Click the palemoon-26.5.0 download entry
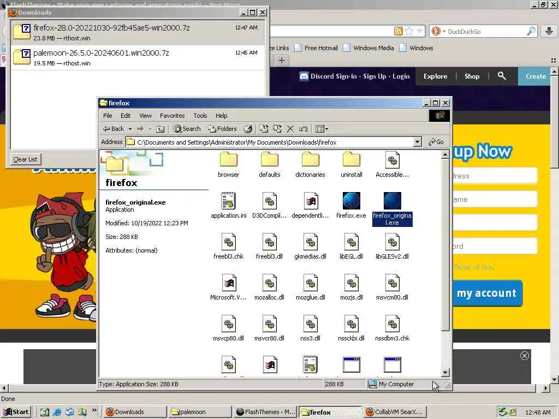This screenshot has height=419, width=559. pyautogui.click(x=138, y=58)
